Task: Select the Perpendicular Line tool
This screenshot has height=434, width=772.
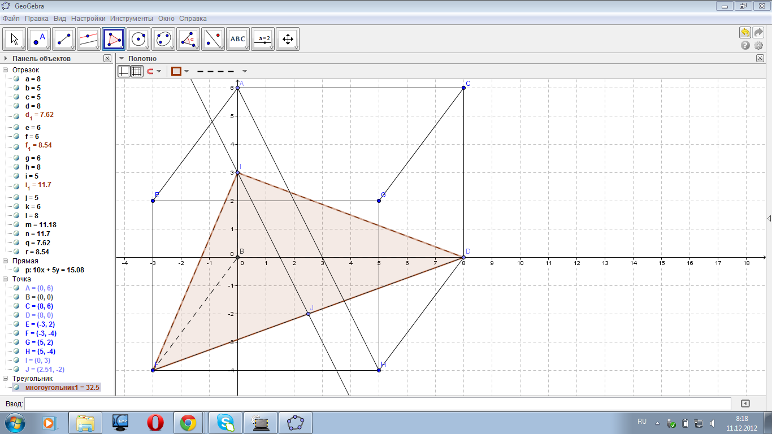Action: coord(89,39)
